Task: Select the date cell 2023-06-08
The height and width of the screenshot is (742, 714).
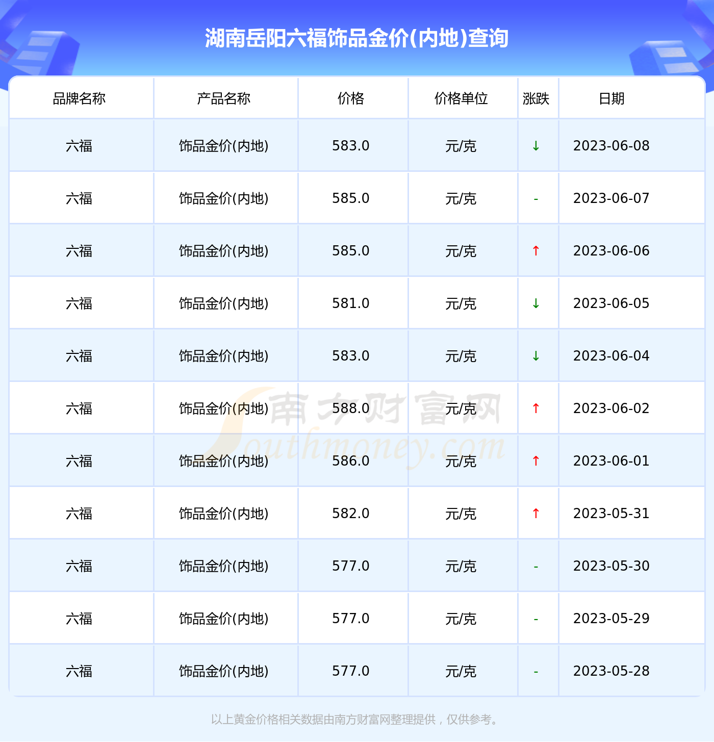Action: coord(611,146)
